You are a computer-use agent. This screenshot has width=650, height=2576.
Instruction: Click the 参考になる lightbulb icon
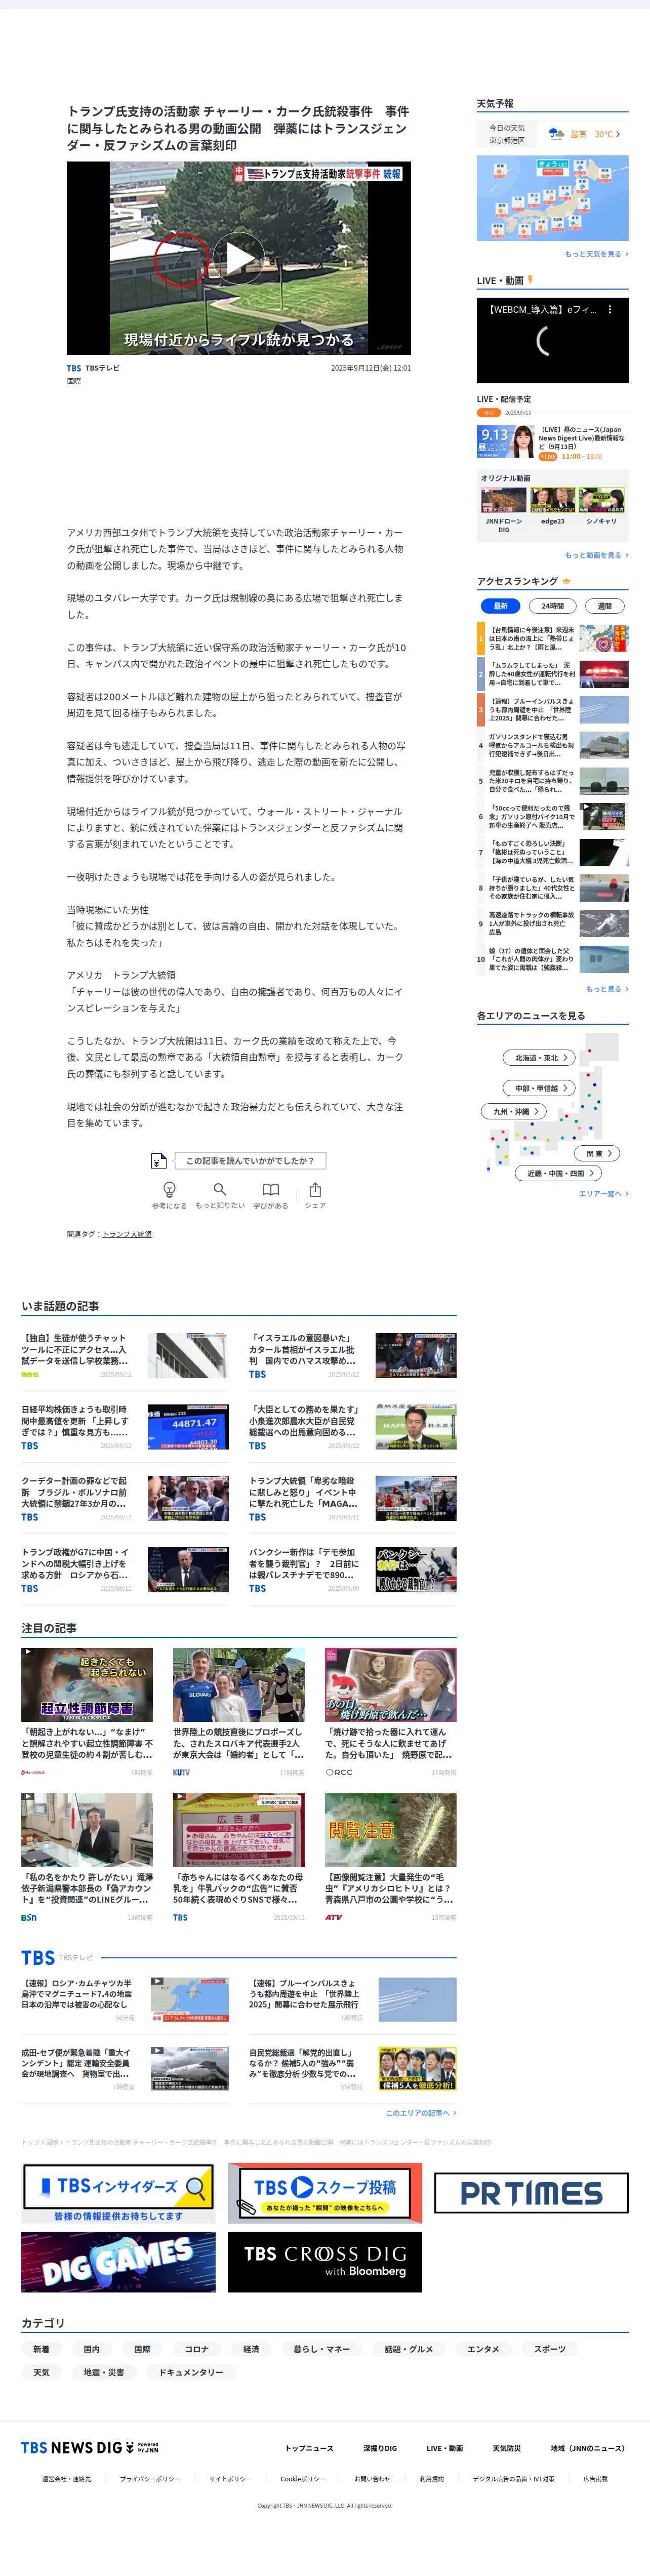point(169,1189)
